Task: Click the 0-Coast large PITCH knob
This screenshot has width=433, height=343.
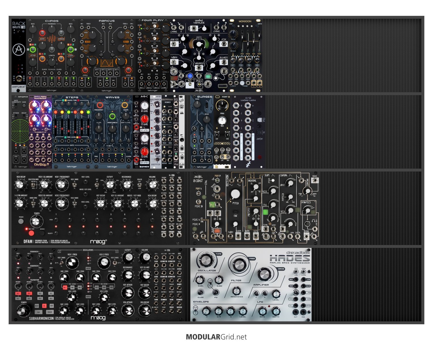Action: [235, 194]
